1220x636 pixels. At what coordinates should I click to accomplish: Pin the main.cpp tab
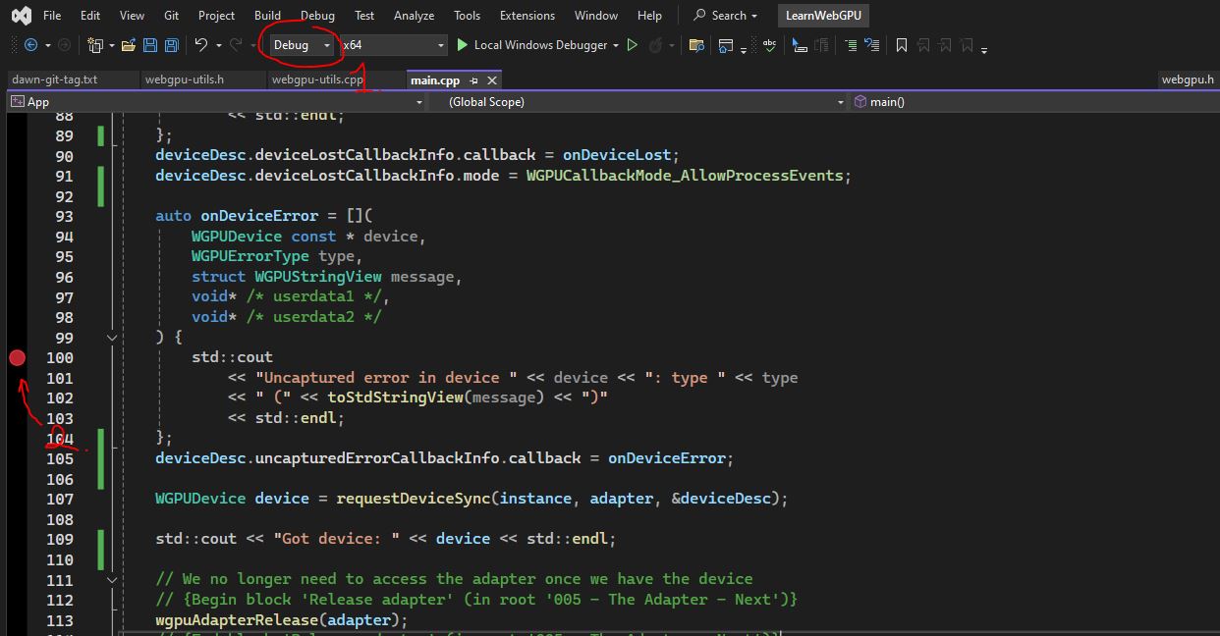474,80
